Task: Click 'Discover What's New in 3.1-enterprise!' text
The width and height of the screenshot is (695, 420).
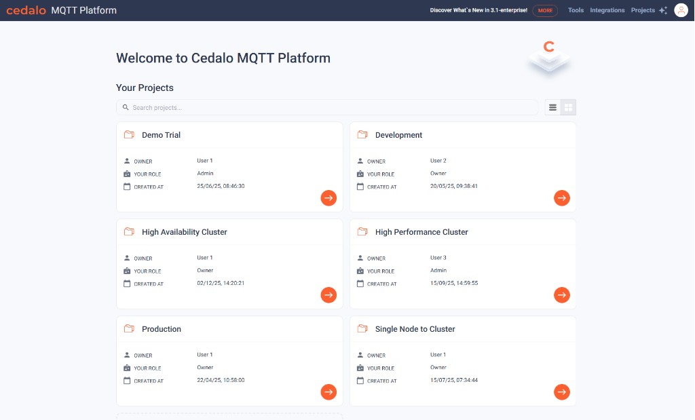Action: [478, 10]
